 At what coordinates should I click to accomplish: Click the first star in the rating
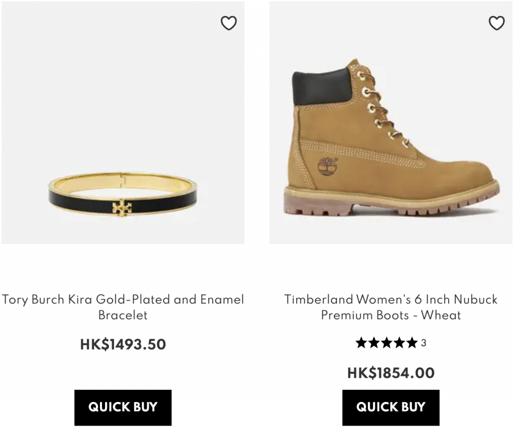(361, 343)
